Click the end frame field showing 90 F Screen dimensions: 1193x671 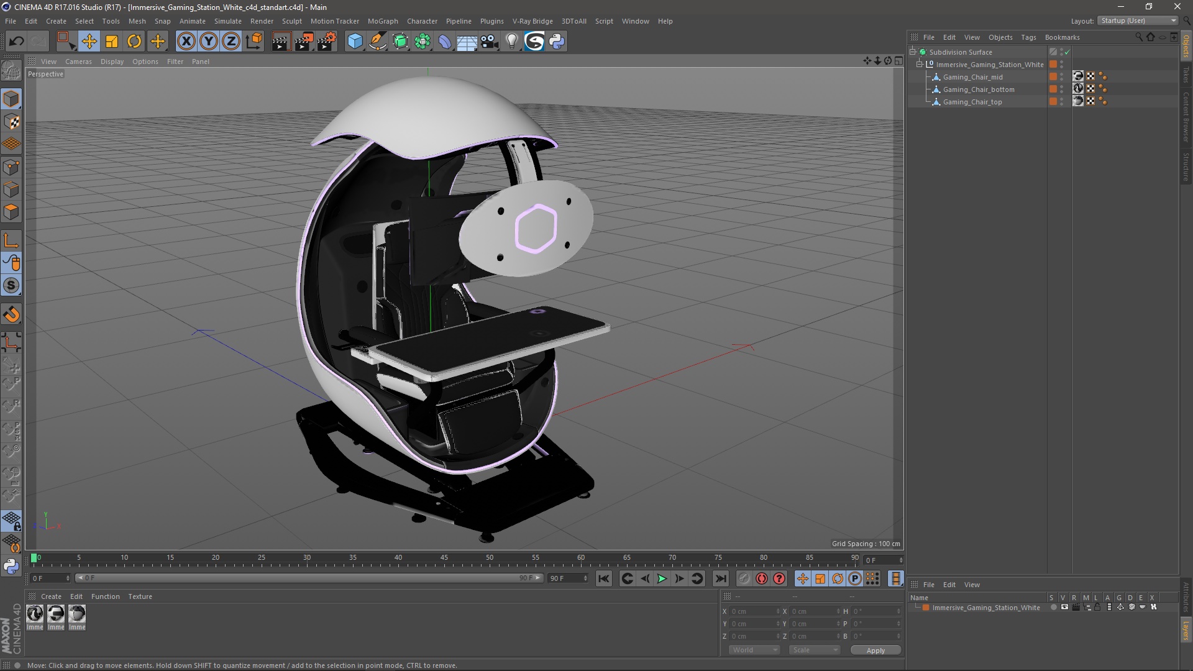tap(567, 578)
